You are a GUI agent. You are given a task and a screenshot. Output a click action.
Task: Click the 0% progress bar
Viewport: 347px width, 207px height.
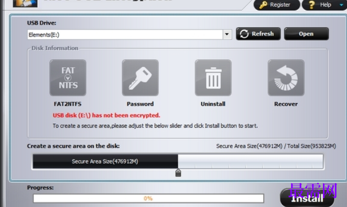tap(148, 199)
